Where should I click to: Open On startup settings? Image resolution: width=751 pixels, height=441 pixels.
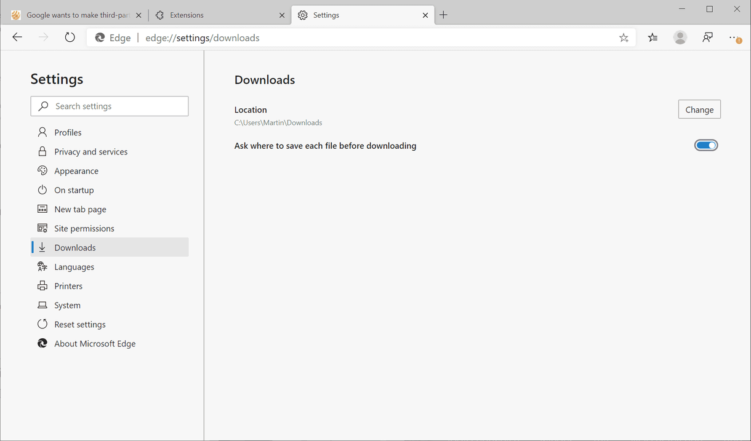tap(110, 190)
